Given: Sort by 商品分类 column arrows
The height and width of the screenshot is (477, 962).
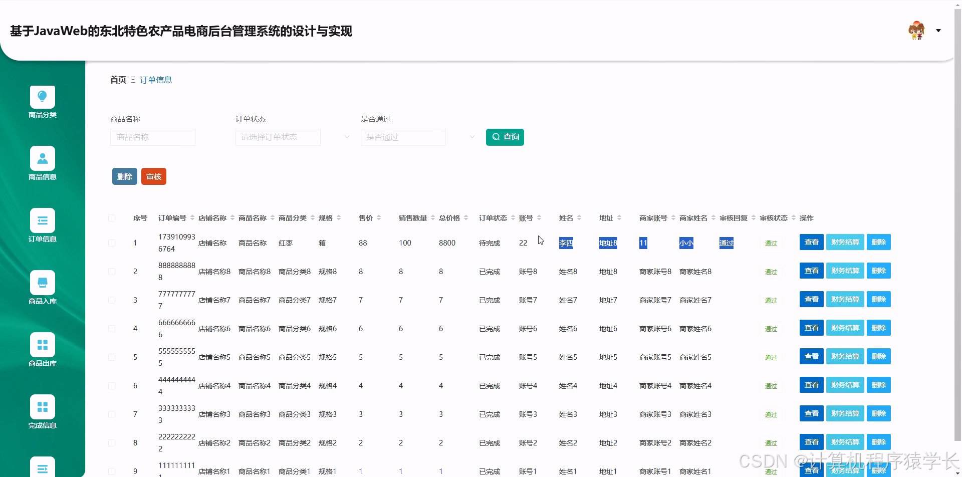Looking at the screenshot, I should click(312, 218).
